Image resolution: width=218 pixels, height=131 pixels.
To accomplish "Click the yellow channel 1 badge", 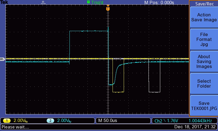I will tap(7, 121).
